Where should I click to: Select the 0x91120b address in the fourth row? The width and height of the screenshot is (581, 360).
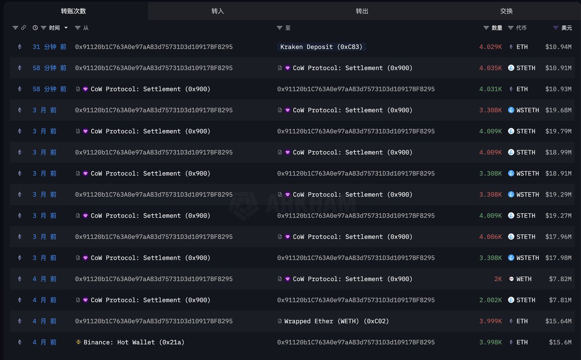coord(153,110)
